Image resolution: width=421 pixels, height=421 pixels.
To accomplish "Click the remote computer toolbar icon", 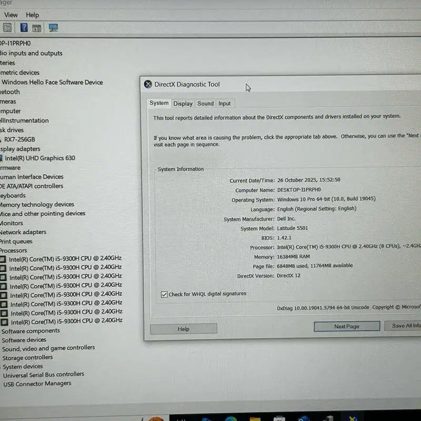I will (x=53, y=27).
